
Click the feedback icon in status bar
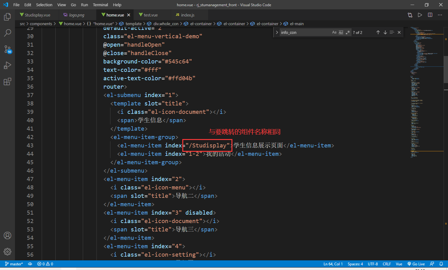pyautogui.click(x=432, y=264)
